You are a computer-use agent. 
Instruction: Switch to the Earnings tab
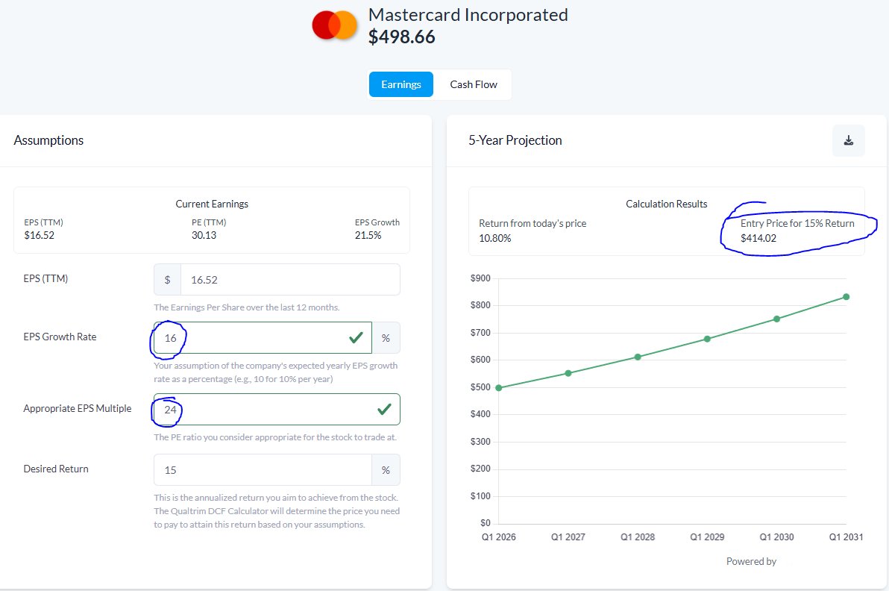[x=400, y=84]
